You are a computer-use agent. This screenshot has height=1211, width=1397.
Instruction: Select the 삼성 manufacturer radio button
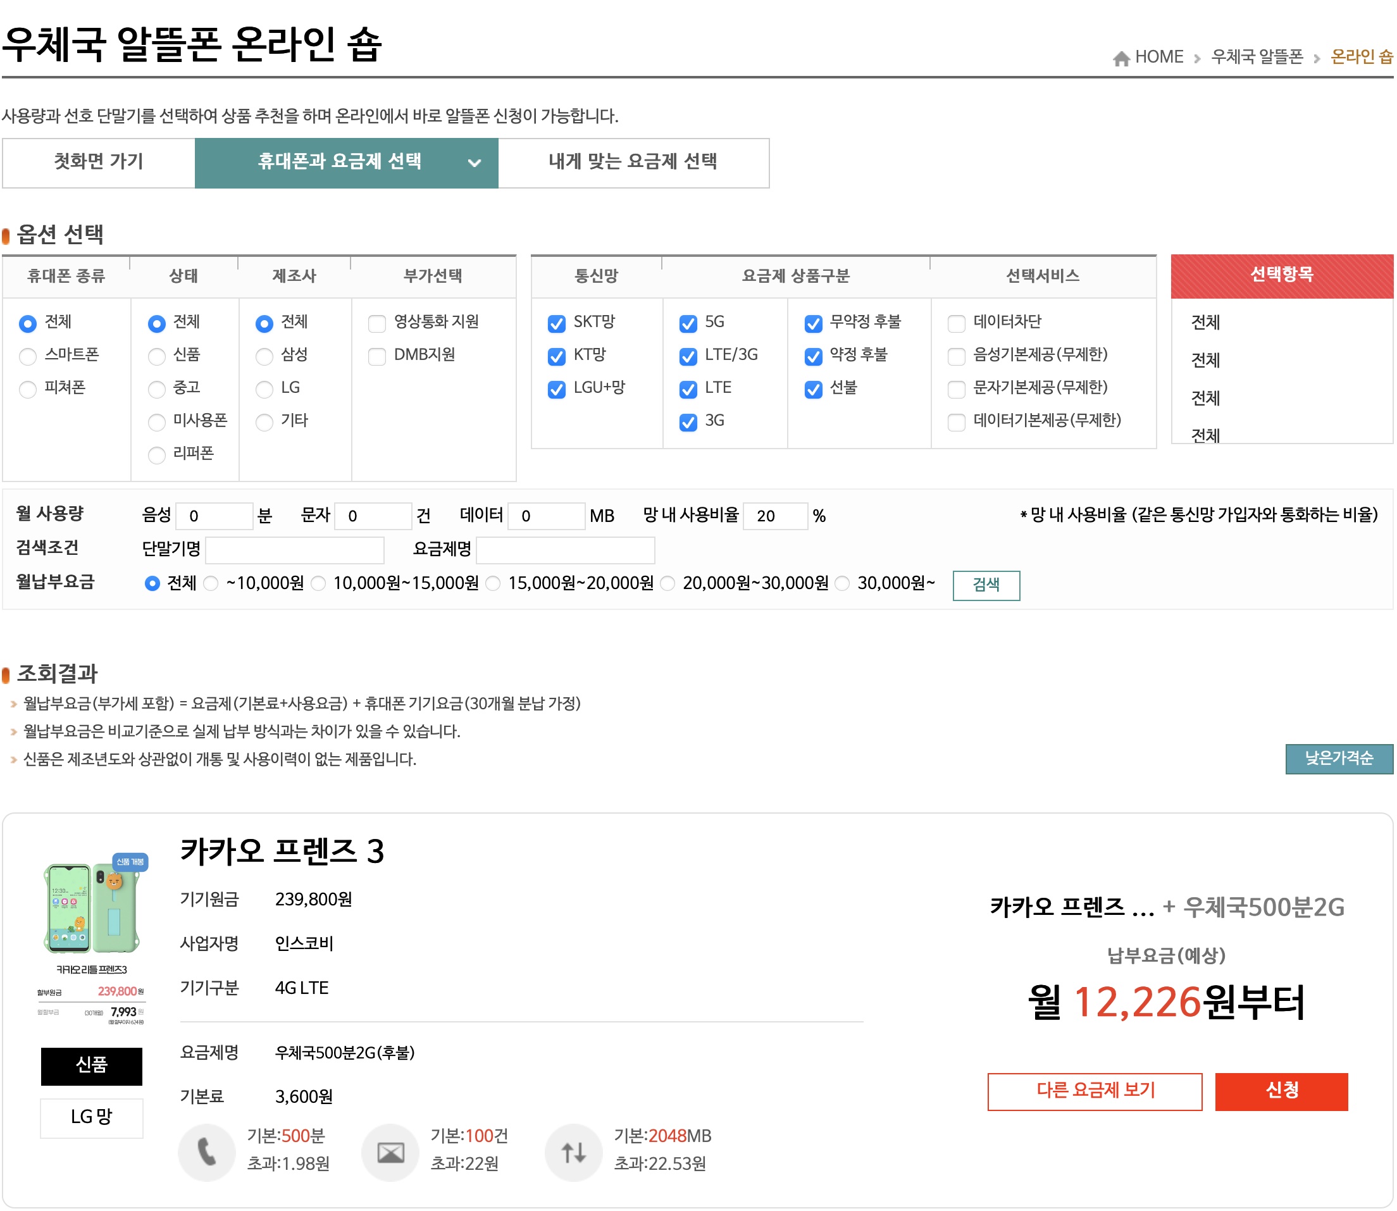(263, 356)
